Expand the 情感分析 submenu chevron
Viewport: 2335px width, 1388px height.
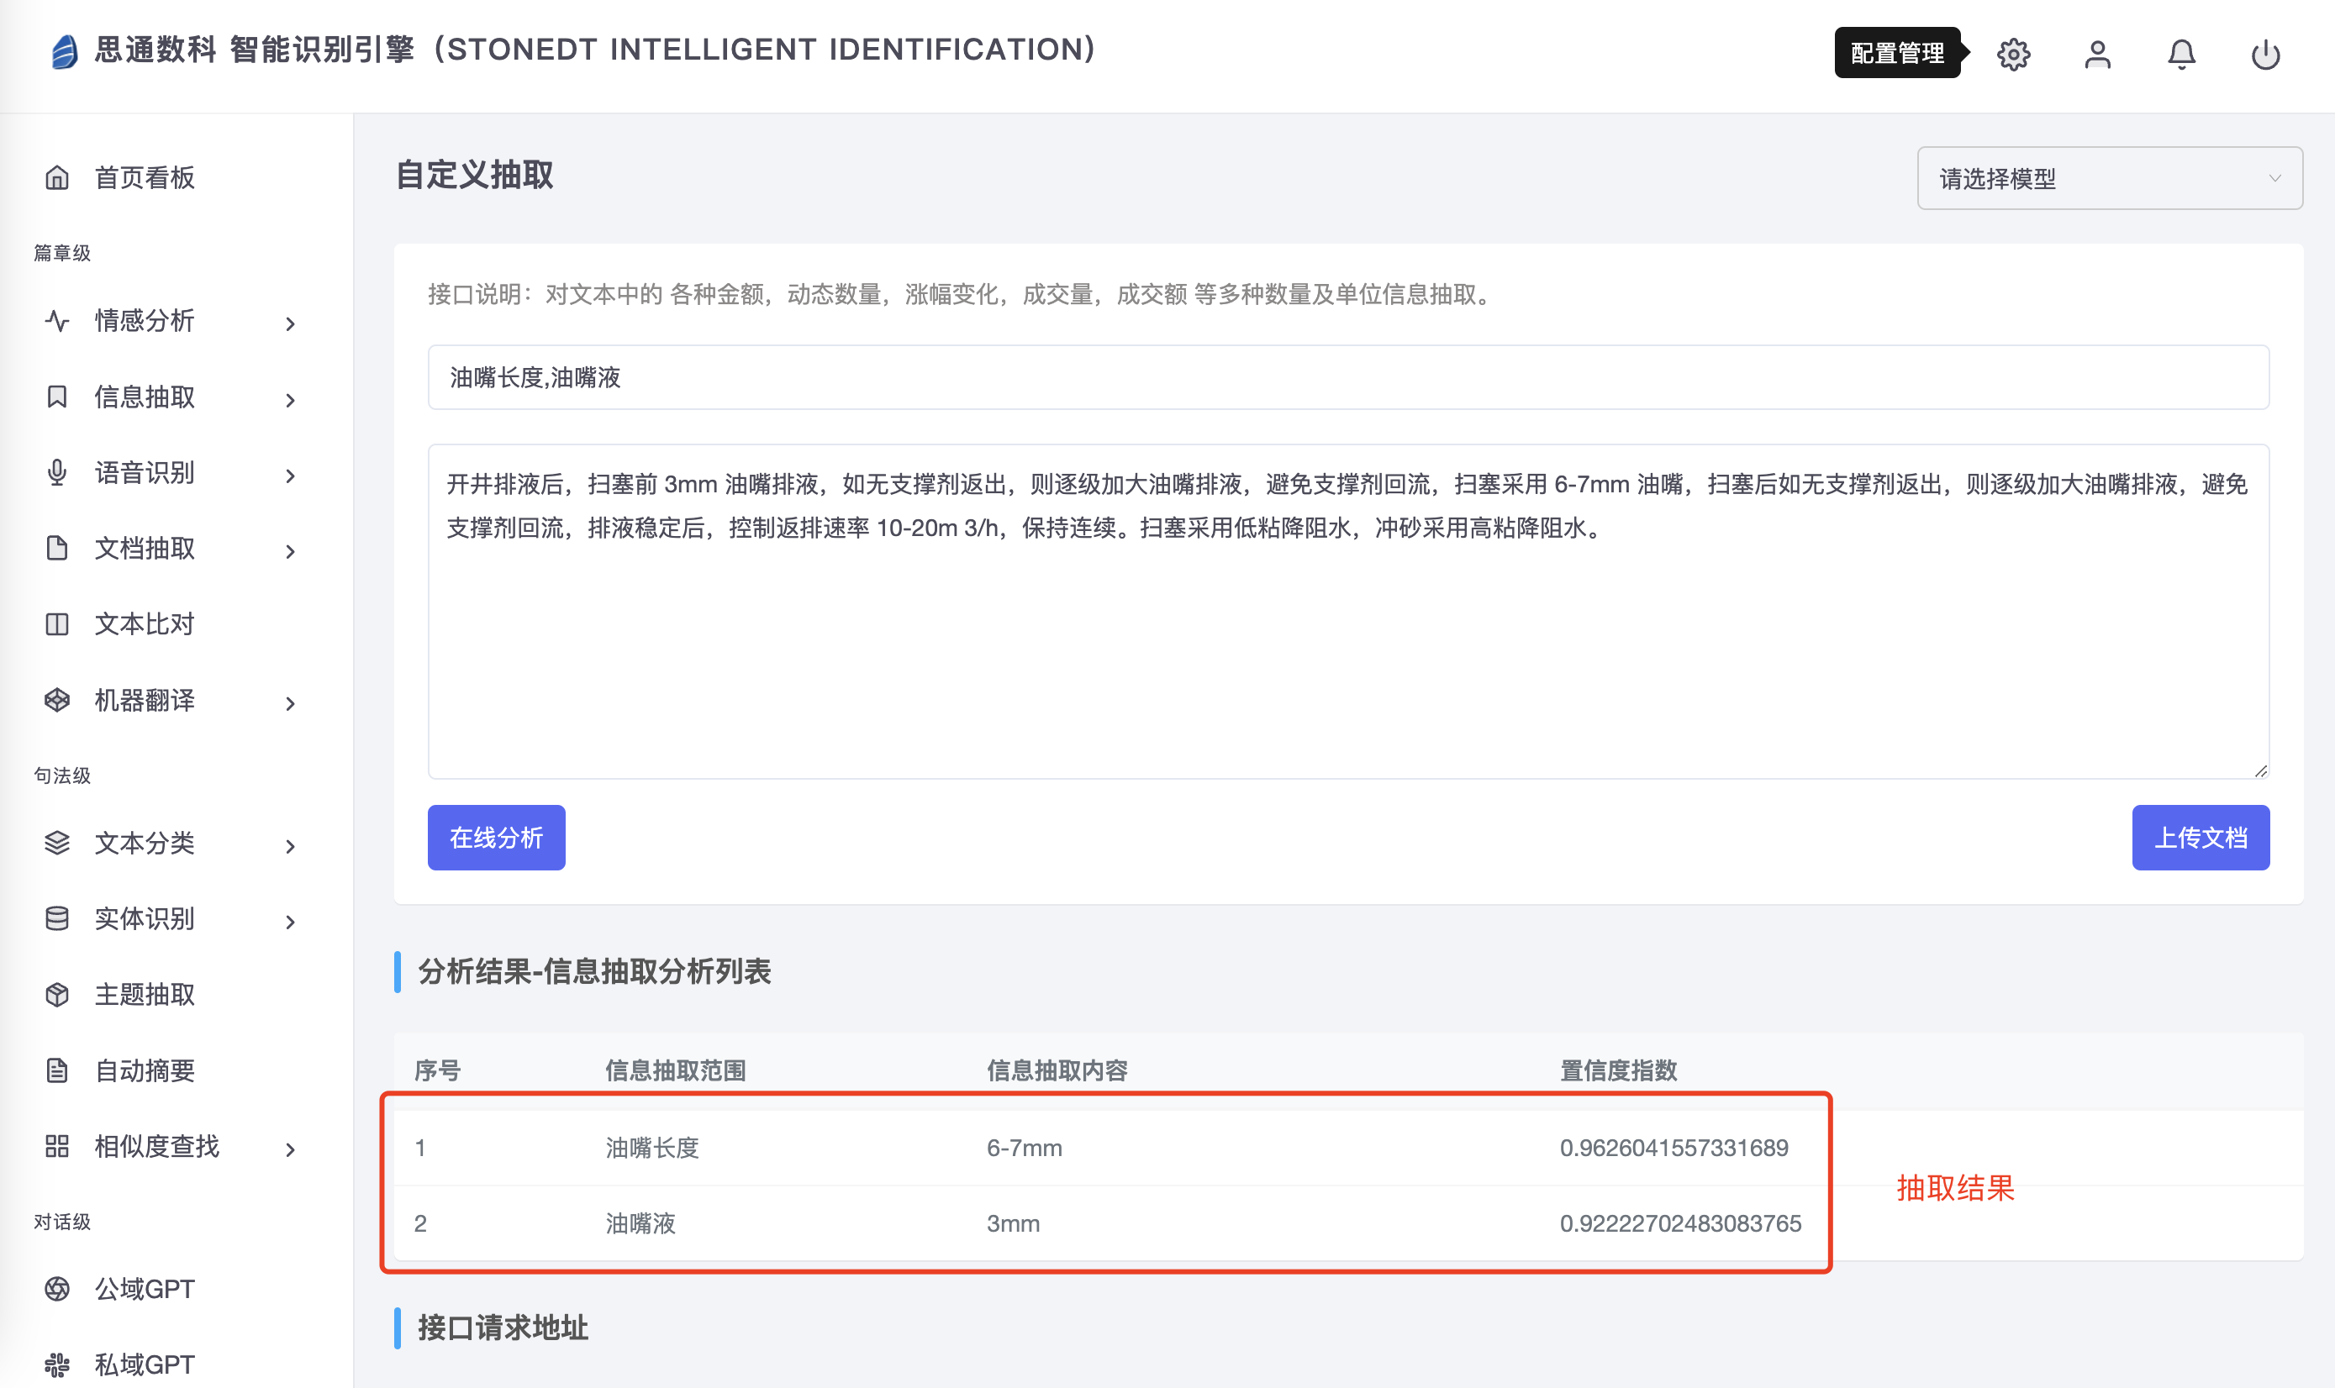[290, 323]
